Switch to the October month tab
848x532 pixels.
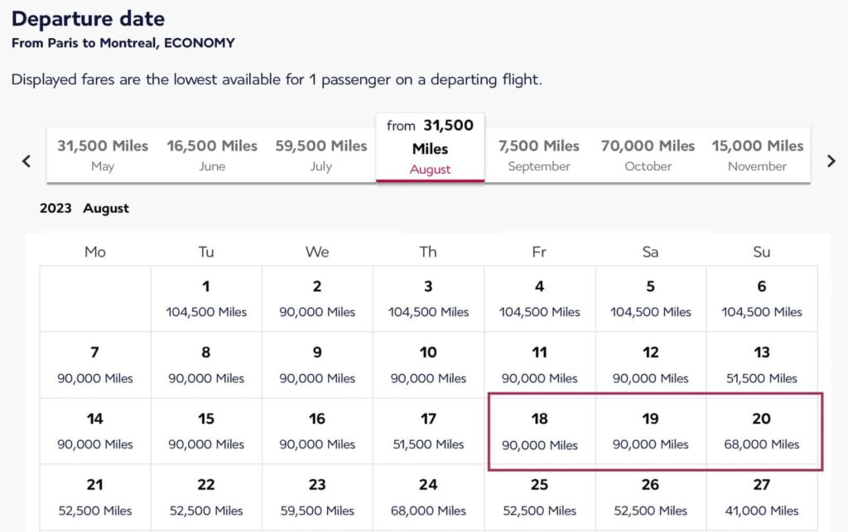coord(648,155)
